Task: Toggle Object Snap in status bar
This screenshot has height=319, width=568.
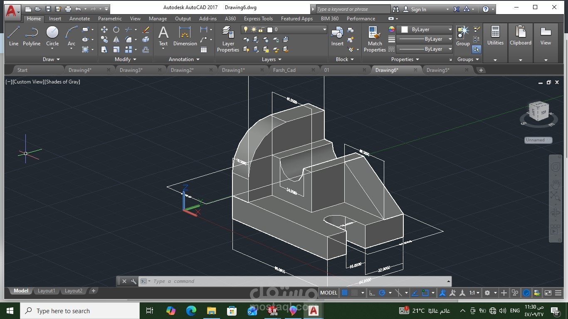Action: click(x=425, y=293)
